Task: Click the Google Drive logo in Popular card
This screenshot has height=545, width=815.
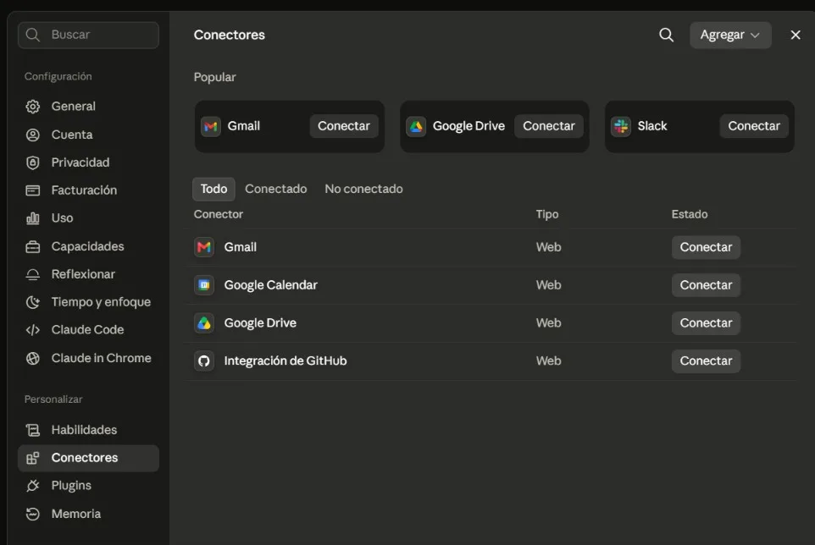Action: [x=416, y=126]
